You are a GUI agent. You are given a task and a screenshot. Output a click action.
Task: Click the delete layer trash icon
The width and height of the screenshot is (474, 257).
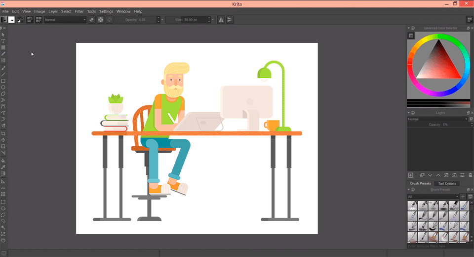(x=470, y=175)
